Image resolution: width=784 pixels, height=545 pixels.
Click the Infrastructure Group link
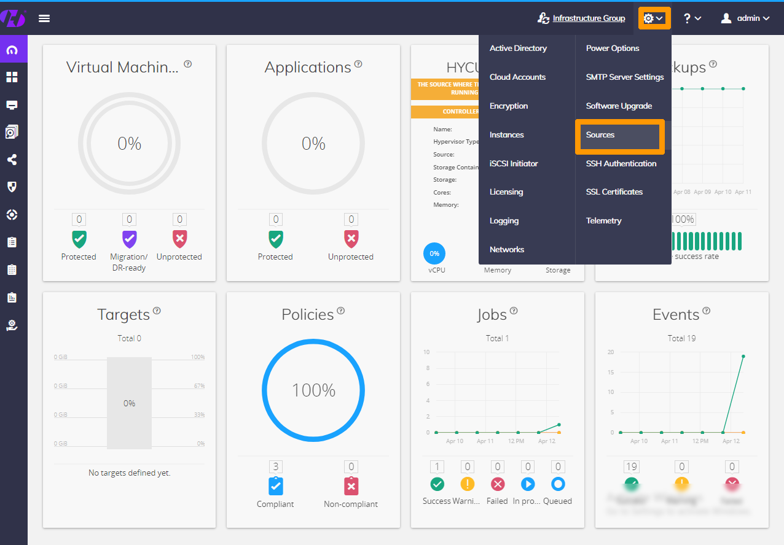coord(588,18)
